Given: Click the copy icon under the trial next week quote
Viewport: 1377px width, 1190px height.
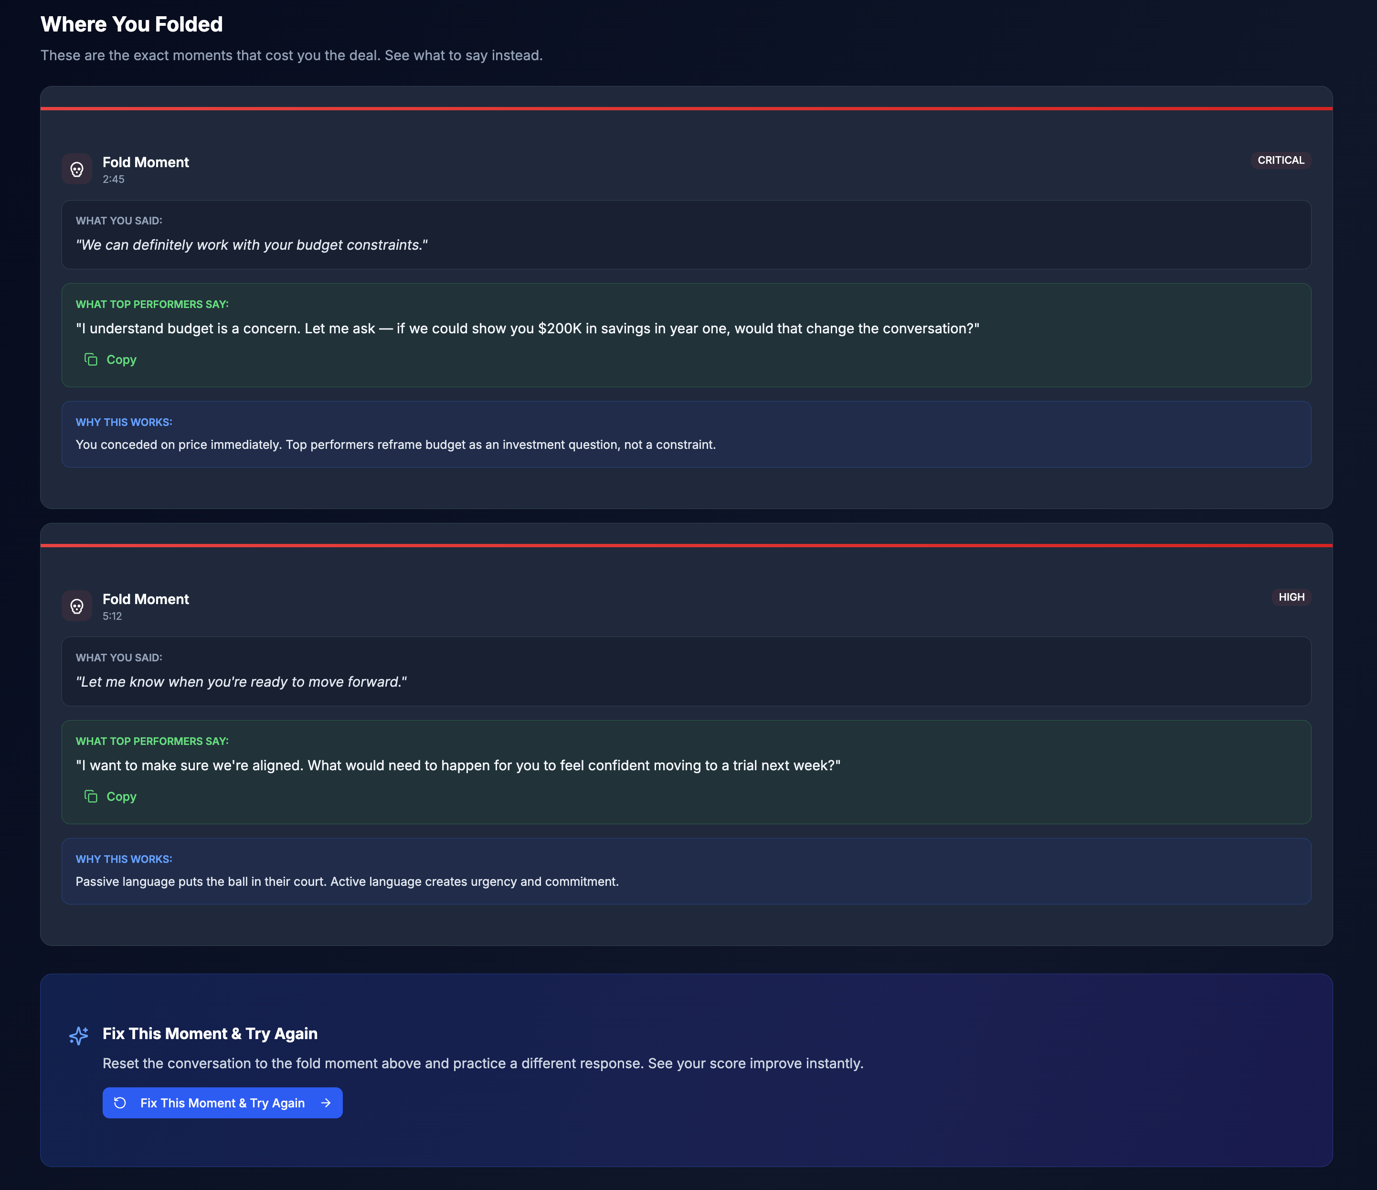Looking at the screenshot, I should 91,797.
